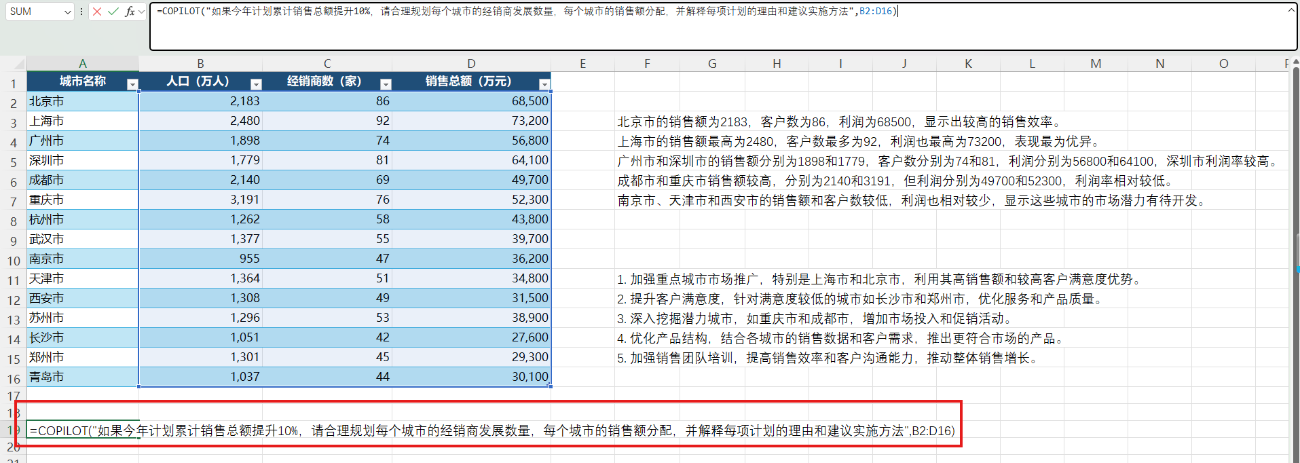This screenshot has height=463, width=1300.
Task: Open filter dropdown for 人口（万人） column
Action: coord(256,84)
